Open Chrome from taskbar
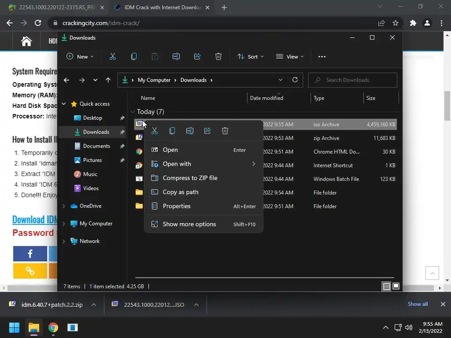Image resolution: width=451 pixels, height=338 pixels. 53,327
